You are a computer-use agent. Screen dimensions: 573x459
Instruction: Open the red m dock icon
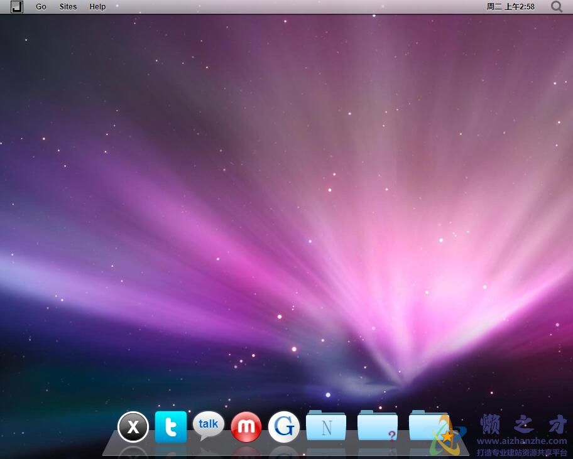tap(246, 427)
